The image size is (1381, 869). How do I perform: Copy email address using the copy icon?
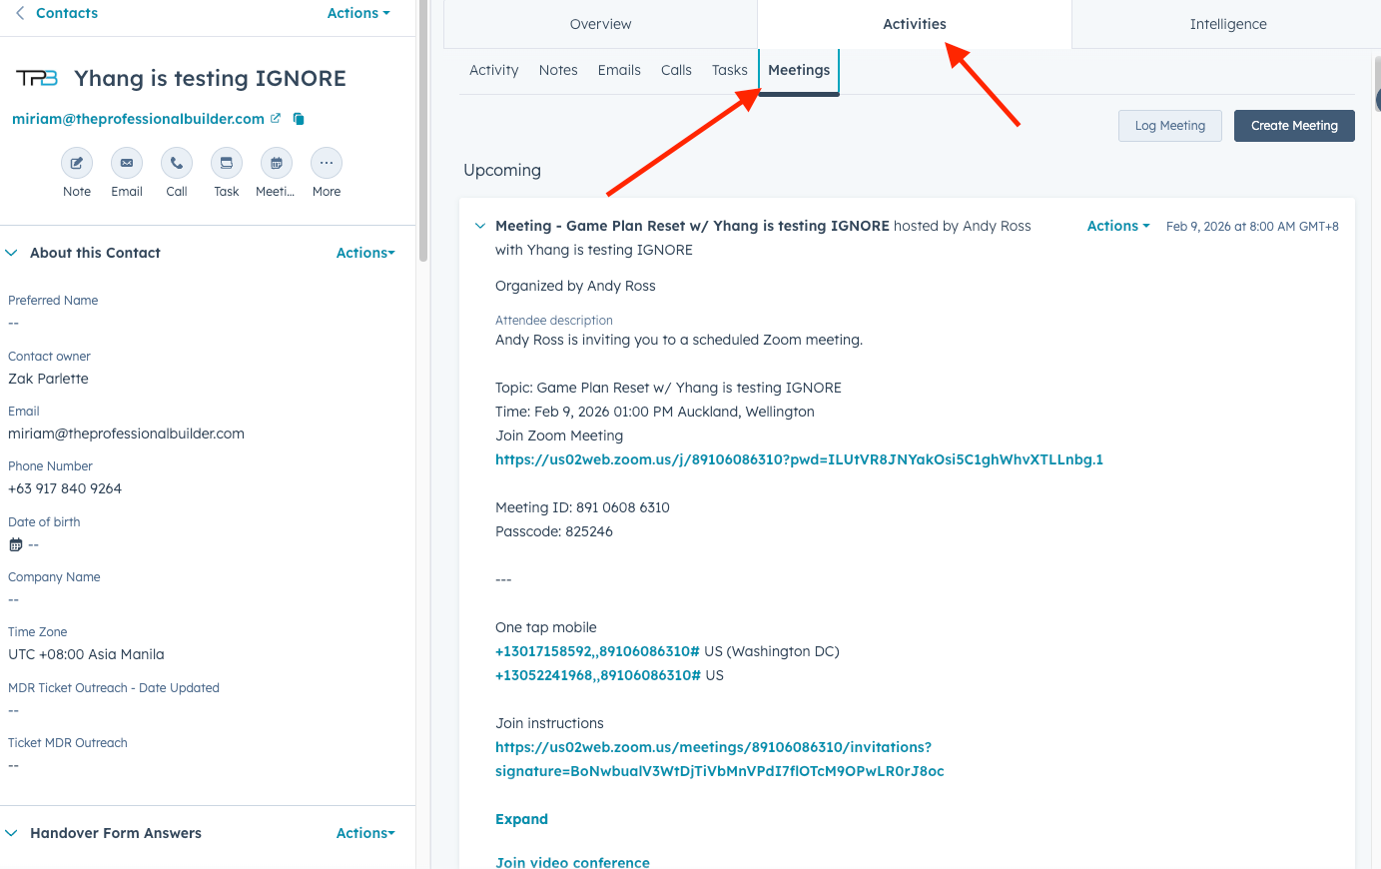pos(299,119)
